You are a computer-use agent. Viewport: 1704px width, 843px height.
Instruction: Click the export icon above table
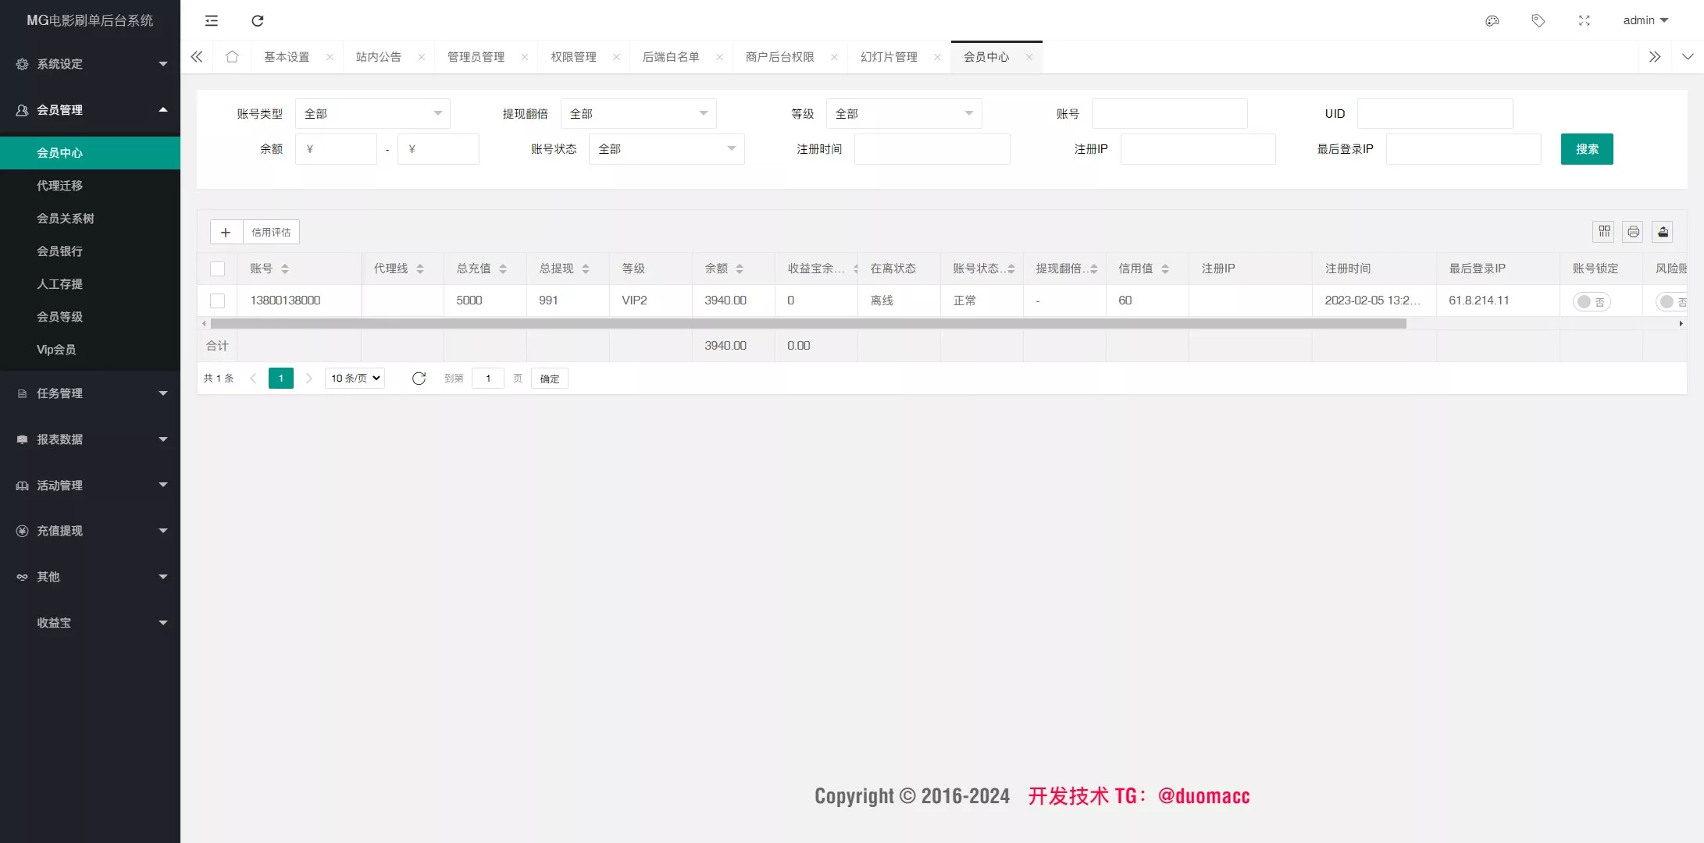point(1663,232)
